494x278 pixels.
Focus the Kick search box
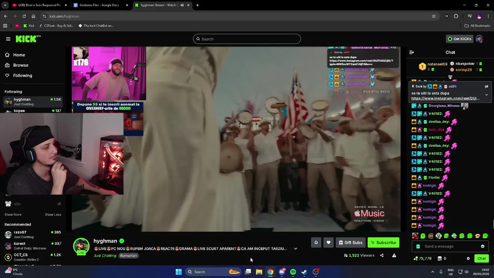click(247, 39)
